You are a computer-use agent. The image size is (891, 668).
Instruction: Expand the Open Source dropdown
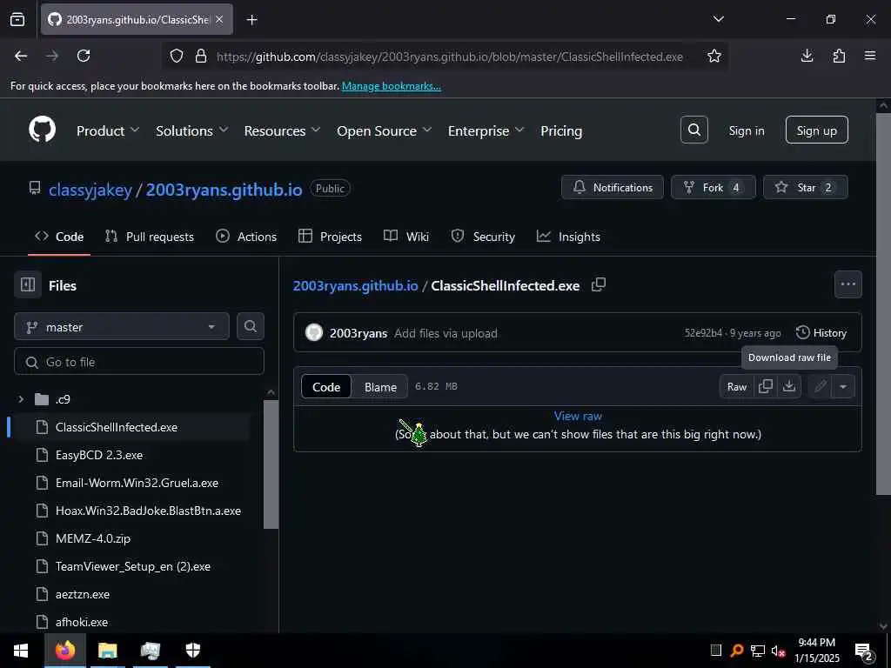(384, 130)
